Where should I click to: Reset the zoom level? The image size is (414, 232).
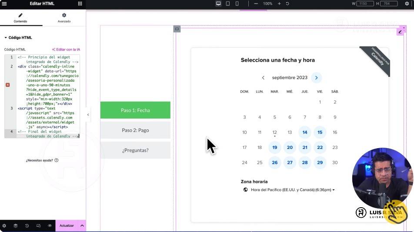[287, 3]
